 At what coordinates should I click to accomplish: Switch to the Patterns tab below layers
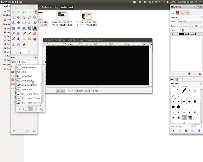pos(176,80)
